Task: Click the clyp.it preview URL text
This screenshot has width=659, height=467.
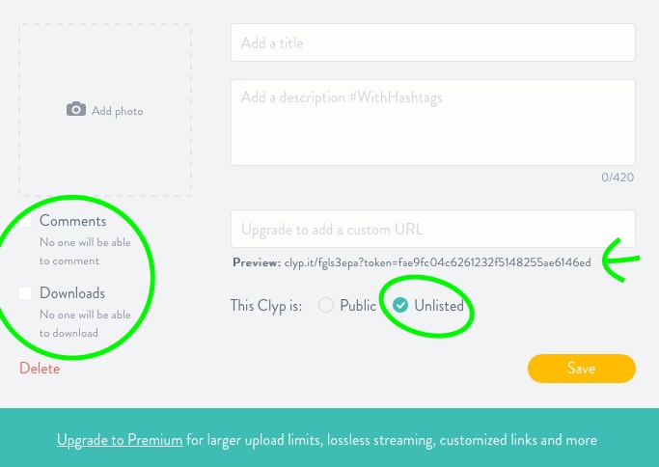Action: 437,262
